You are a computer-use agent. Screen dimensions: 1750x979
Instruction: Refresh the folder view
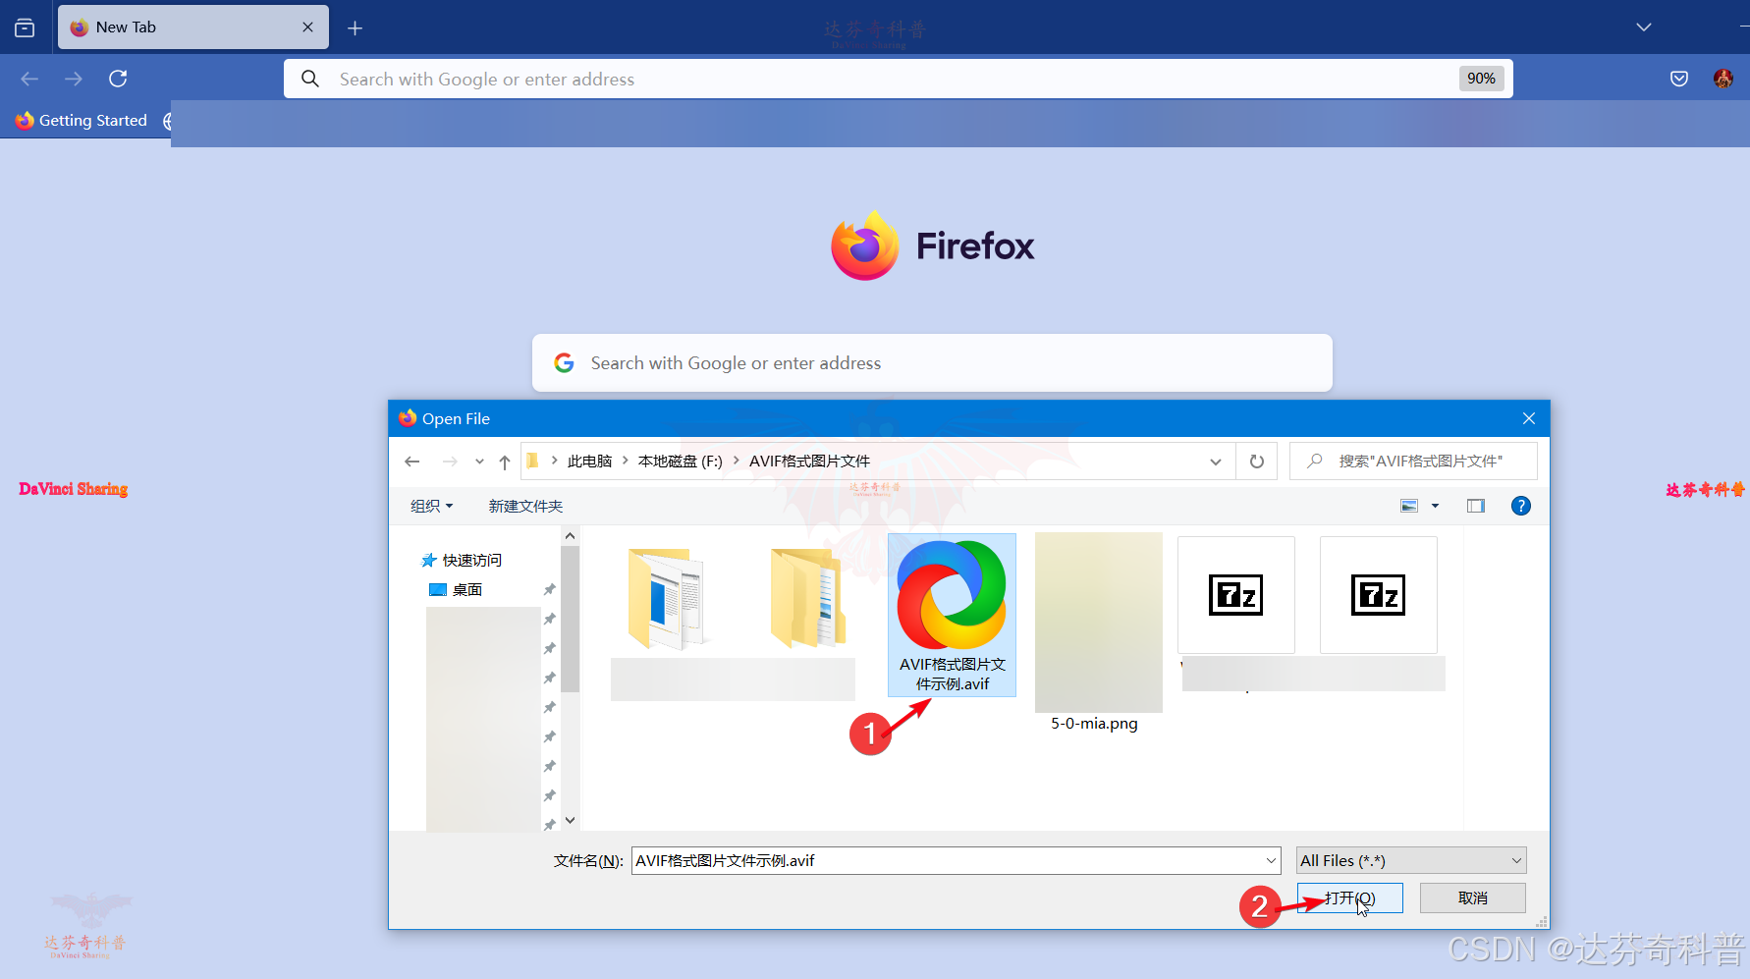[1257, 462]
